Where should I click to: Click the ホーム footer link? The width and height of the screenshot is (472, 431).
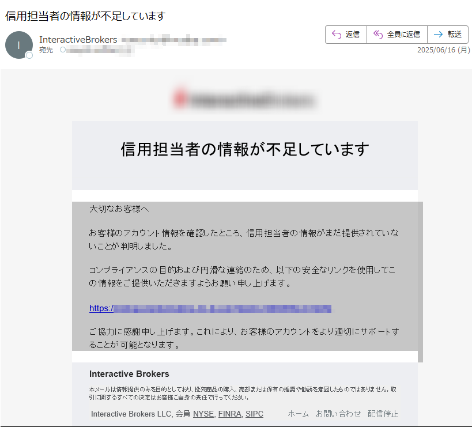pyautogui.click(x=298, y=414)
